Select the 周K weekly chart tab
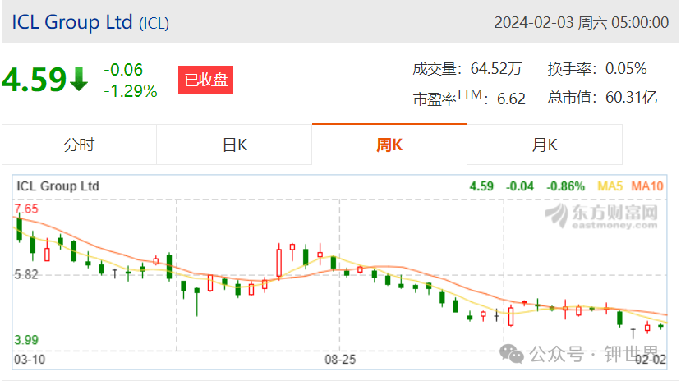Screen dimensions: 681x381 tap(389, 145)
